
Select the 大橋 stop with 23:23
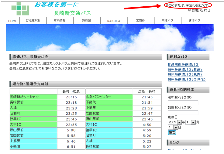(33, 108)
